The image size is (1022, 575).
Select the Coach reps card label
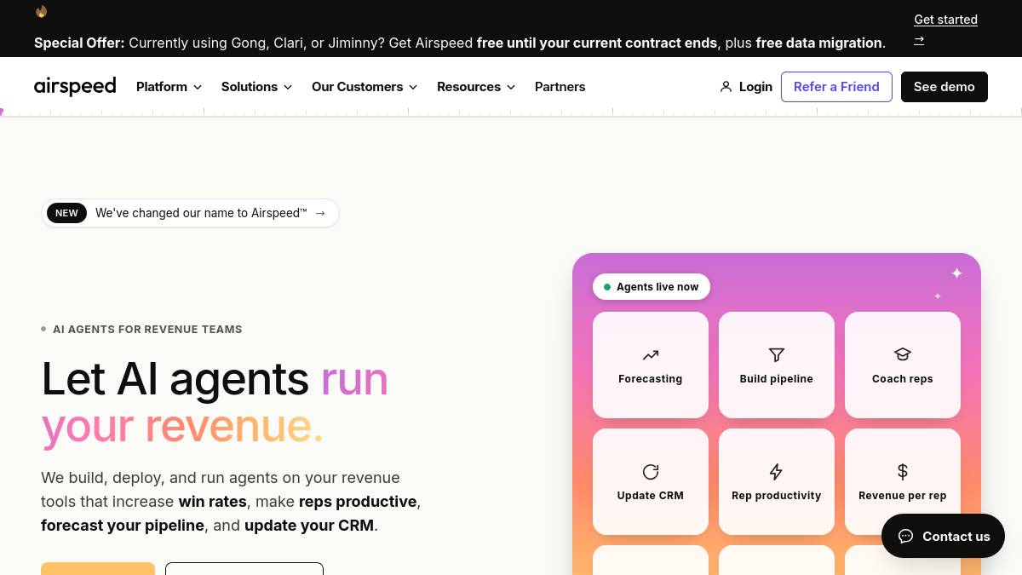point(903,379)
